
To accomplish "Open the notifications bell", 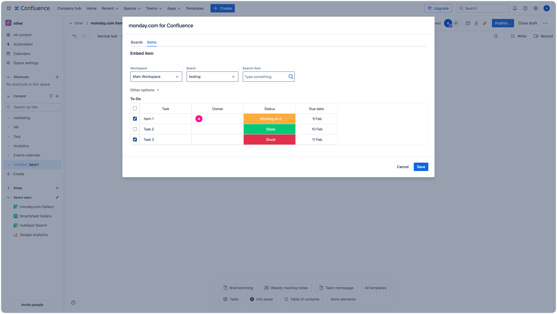I will point(515,8).
